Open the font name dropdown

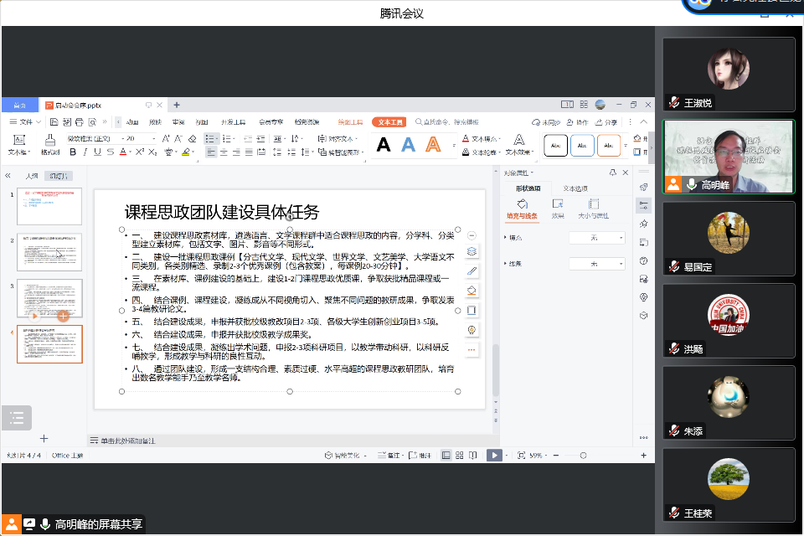coord(92,138)
